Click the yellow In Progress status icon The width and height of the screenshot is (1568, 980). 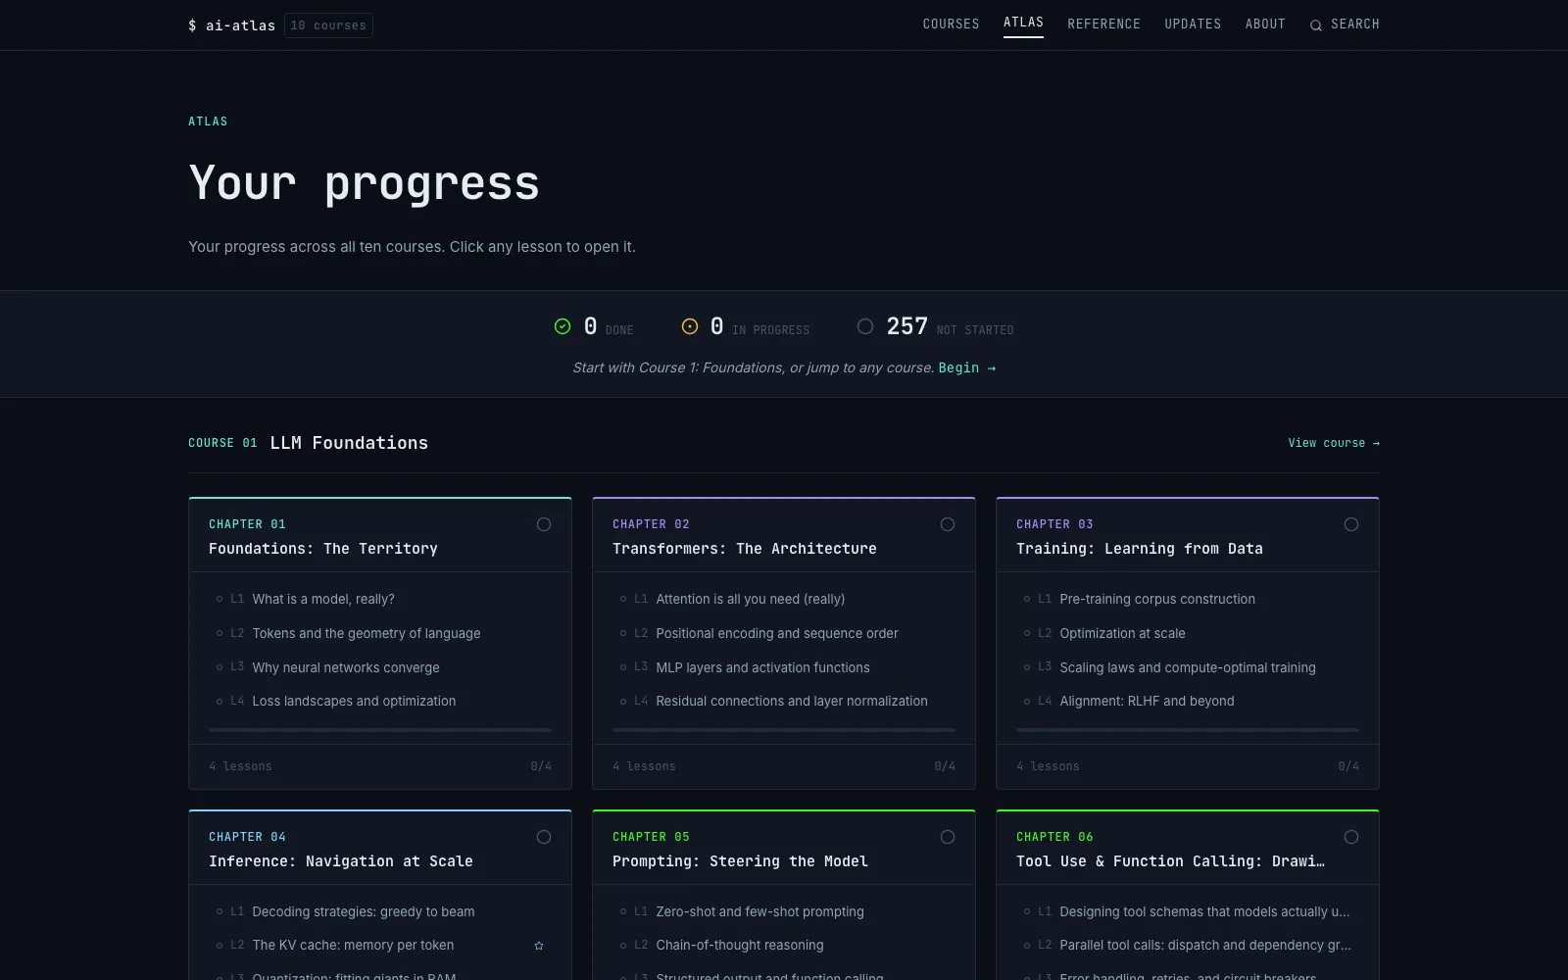pyautogui.click(x=690, y=326)
